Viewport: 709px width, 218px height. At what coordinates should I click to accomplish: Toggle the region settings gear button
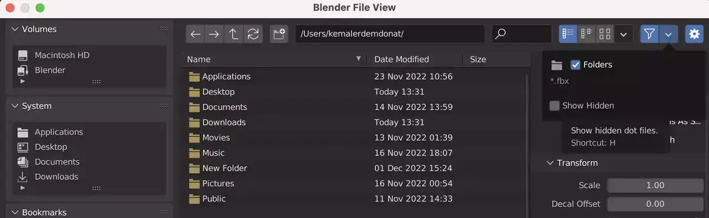point(694,34)
